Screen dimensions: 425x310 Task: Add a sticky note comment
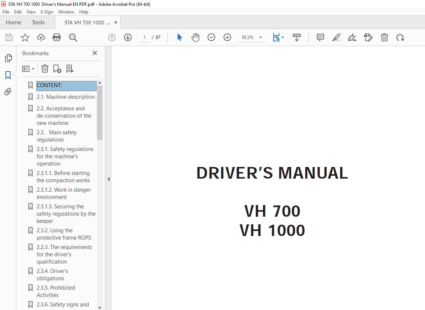[320, 37]
